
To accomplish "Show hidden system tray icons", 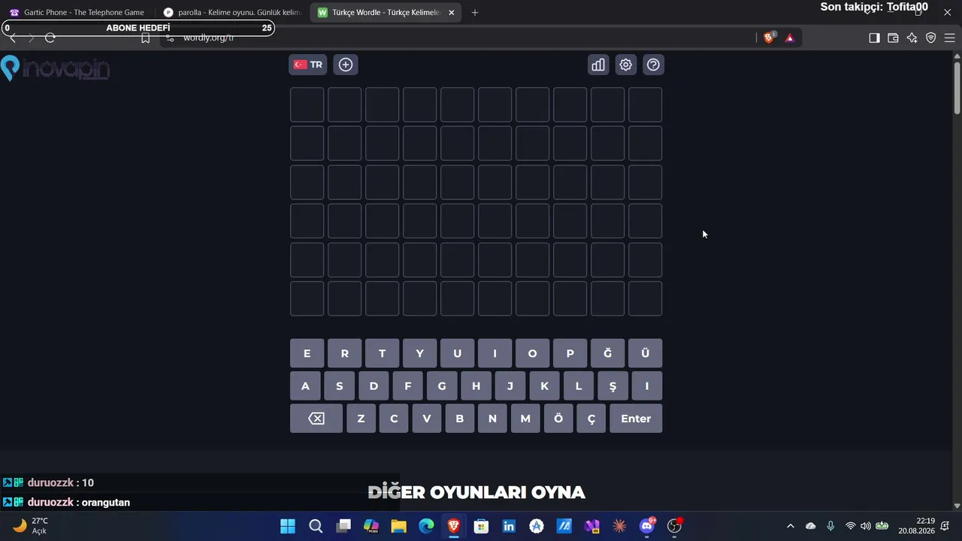I will tap(790, 526).
